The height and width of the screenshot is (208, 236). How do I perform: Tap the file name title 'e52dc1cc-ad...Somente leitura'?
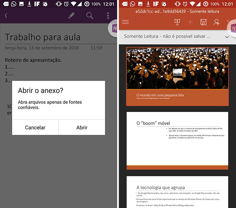(x=177, y=12)
